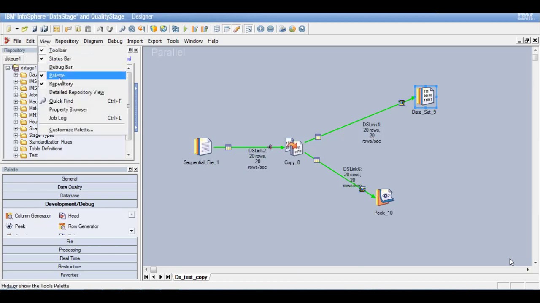Viewport: 540px width, 303px height.
Task: Open the Repository menu
Action: [x=67, y=41]
